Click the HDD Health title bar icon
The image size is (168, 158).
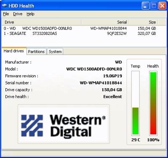tap(5, 6)
